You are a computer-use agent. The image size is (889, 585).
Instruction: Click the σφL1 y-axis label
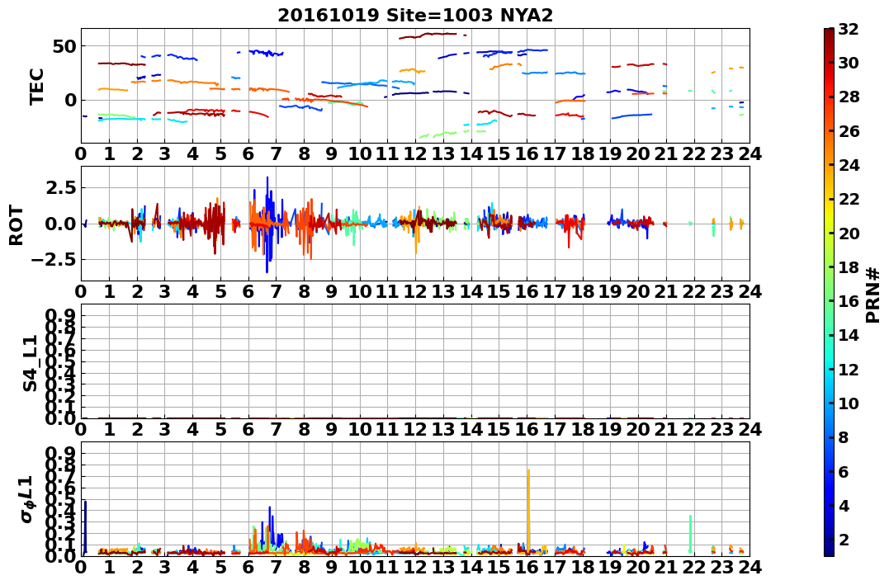click(26, 499)
